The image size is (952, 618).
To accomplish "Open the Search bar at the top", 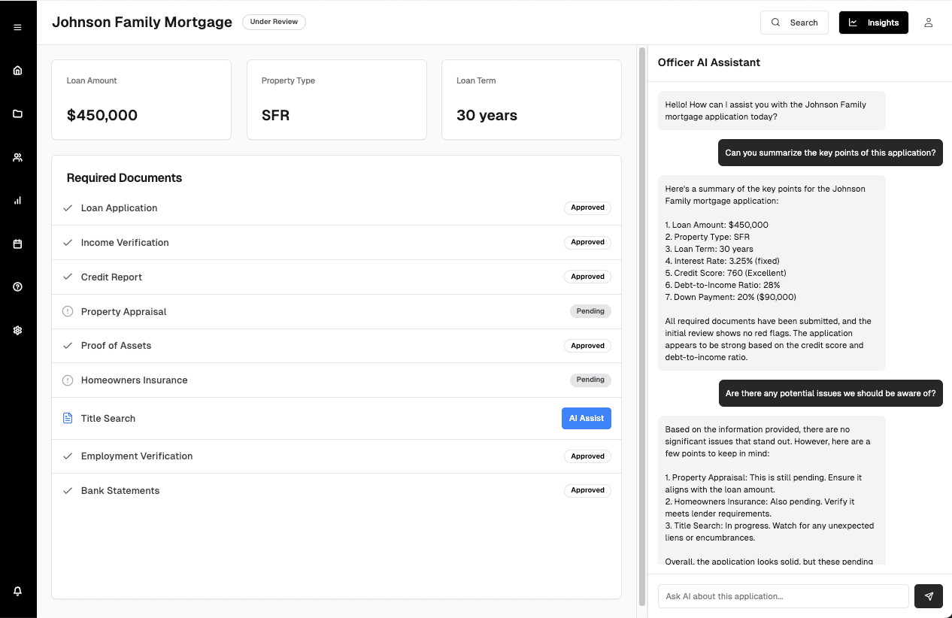I will coord(794,23).
